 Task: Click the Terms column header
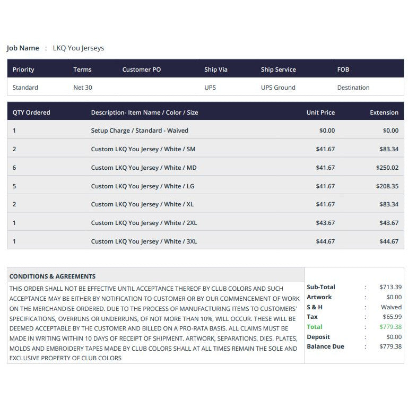click(82, 70)
